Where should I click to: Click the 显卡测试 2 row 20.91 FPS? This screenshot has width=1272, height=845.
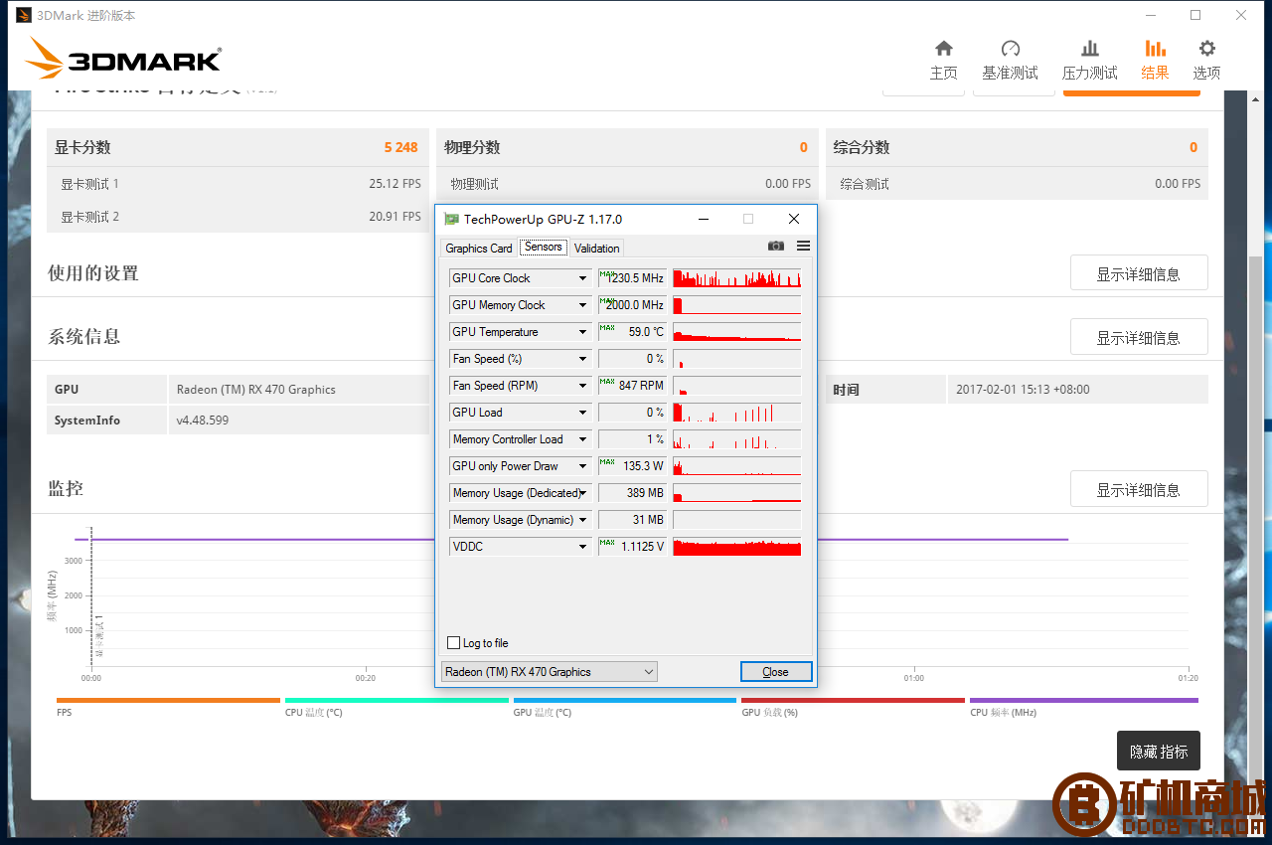click(x=238, y=217)
